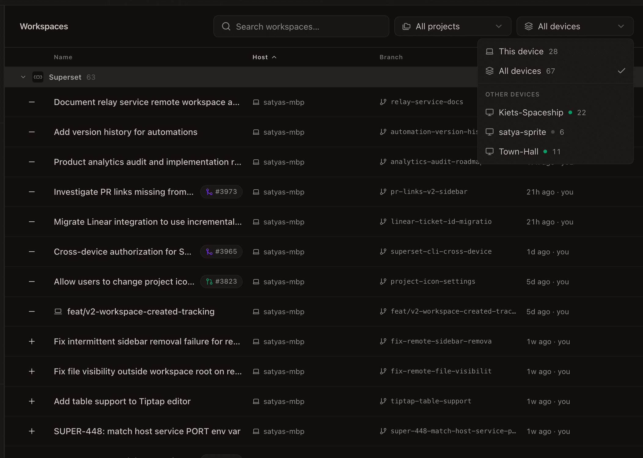643x458 pixels.
Task: Toggle the All devices dropdown
Action: pos(575,27)
